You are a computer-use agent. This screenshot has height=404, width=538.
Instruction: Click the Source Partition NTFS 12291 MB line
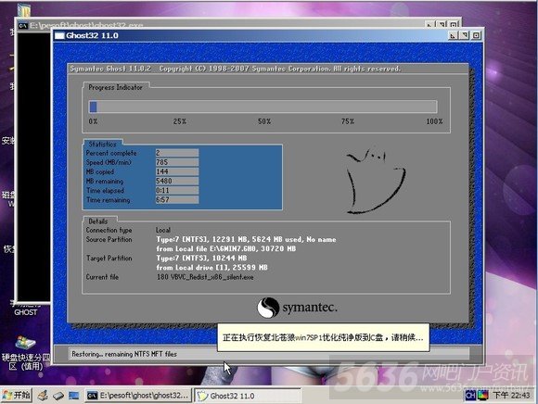pos(246,239)
